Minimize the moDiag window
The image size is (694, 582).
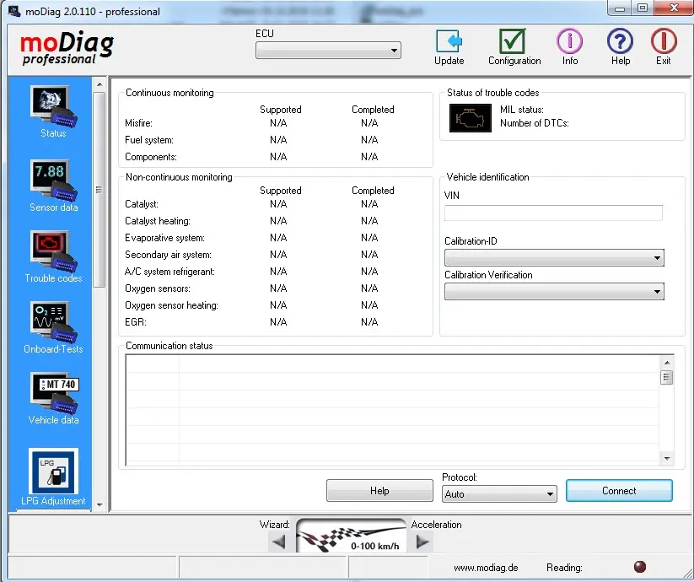[620, 8]
